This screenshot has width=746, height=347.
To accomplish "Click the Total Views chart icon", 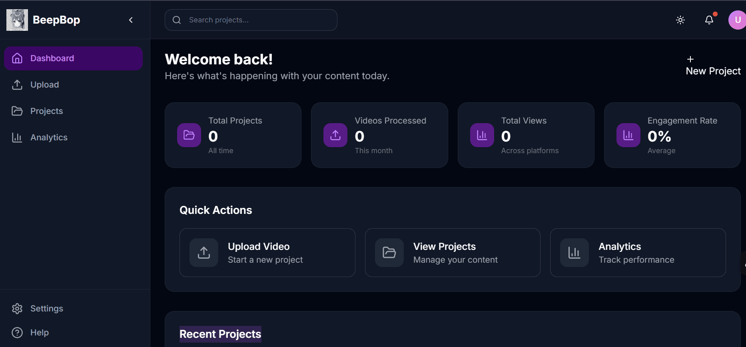I will (x=482, y=135).
